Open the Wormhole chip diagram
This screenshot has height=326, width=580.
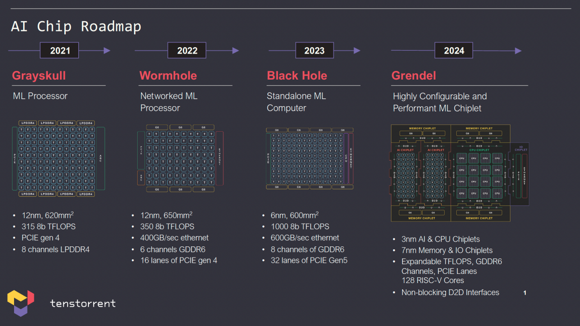[180, 158]
